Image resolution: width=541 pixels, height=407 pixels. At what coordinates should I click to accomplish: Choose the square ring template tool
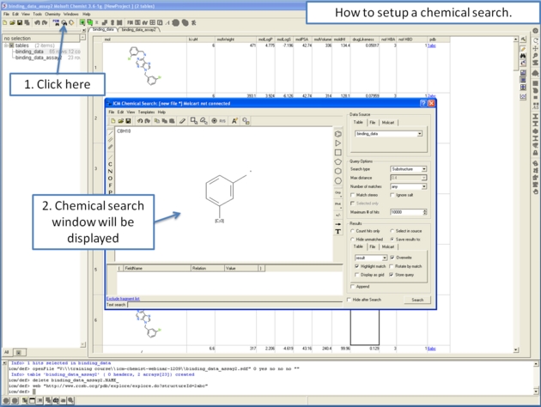tap(337, 152)
